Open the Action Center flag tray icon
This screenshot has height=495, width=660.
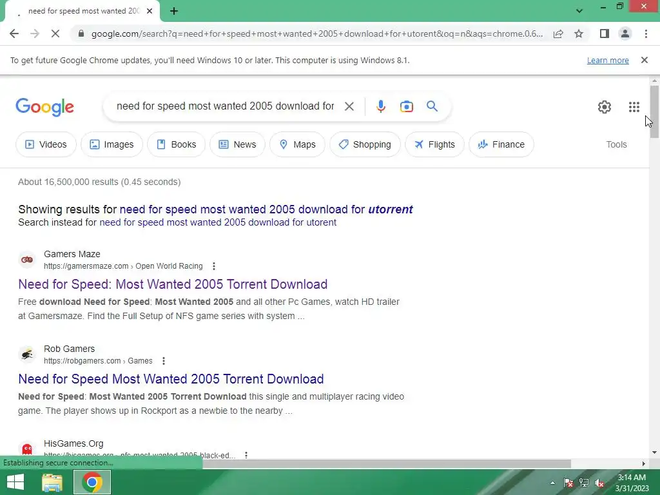tap(568, 483)
